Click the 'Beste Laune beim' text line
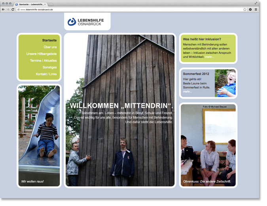 [195, 83]
